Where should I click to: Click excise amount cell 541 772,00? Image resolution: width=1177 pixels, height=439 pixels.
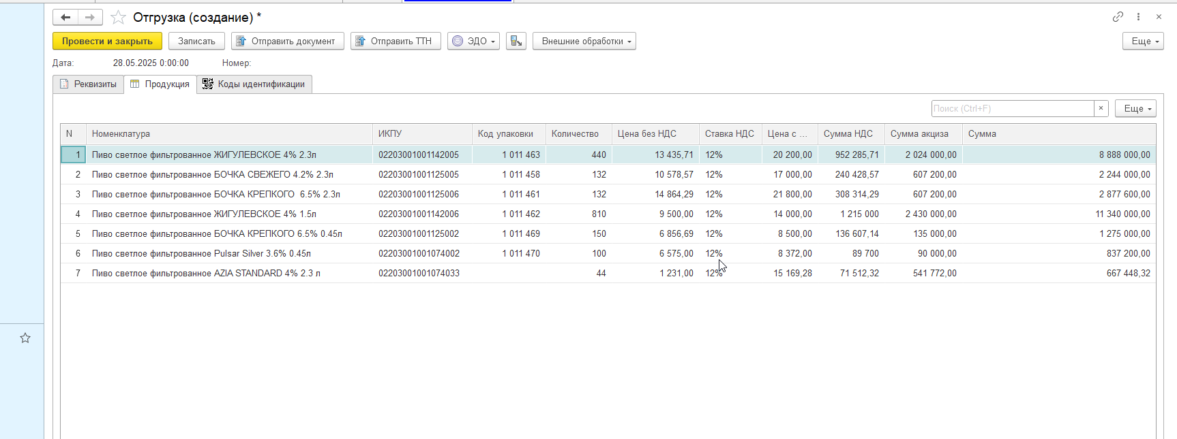pyautogui.click(x=923, y=273)
